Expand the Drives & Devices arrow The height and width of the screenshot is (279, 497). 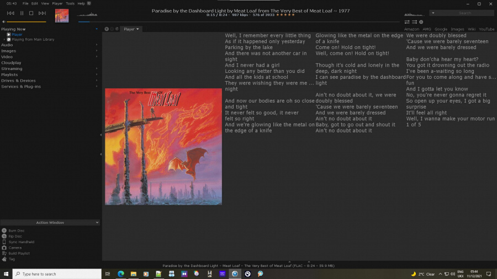97,81
